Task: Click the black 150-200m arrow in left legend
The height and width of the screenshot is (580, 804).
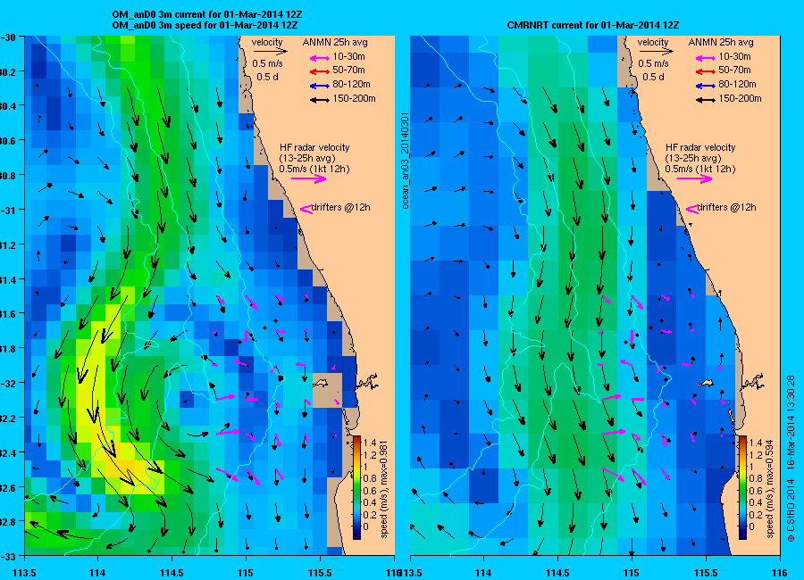Action: coord(320,101)
